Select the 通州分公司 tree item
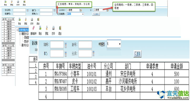The image size is (190, 101). [25, 45]
